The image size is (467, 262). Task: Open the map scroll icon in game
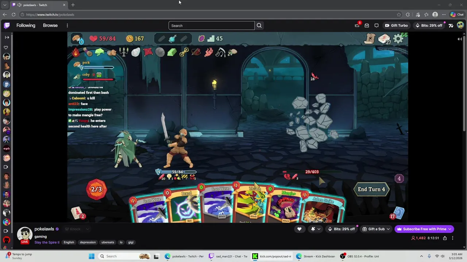point(370,38)
